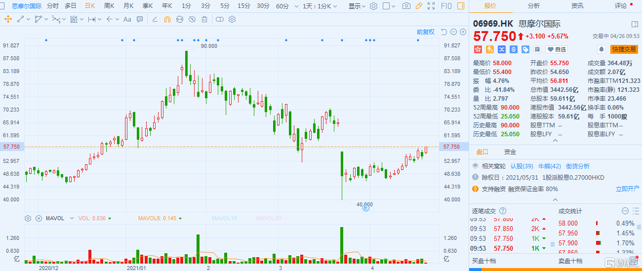
Task: Click the screenshot camera icon
Action: pyautogui.click(x=406, y=6)
